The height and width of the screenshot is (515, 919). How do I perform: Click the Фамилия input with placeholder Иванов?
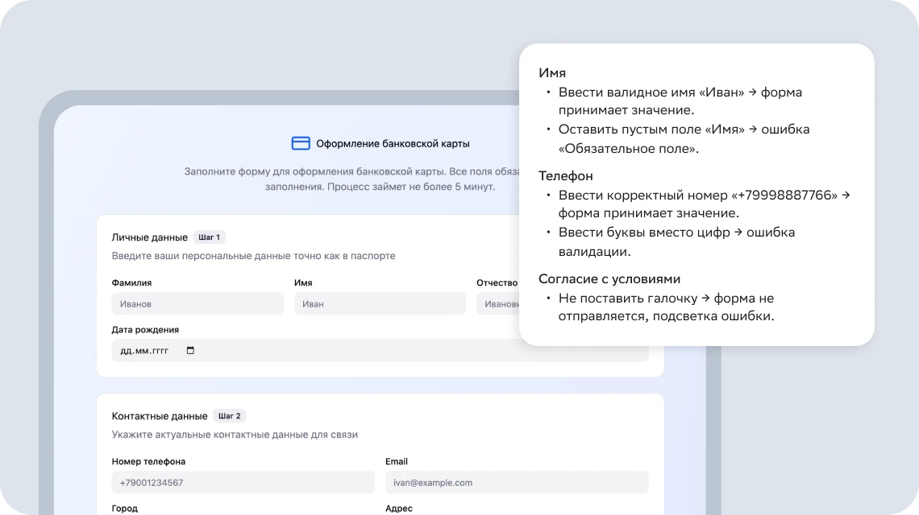(198, 304)
